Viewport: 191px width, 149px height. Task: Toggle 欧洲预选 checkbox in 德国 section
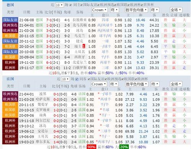[x=98, y=5]
